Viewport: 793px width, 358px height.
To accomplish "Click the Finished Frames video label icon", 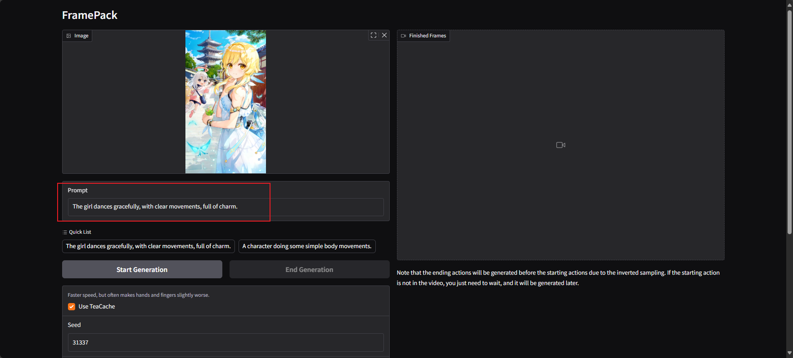I will [403, 36].
